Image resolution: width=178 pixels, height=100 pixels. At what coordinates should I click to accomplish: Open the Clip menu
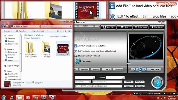[x=78, y=26]
